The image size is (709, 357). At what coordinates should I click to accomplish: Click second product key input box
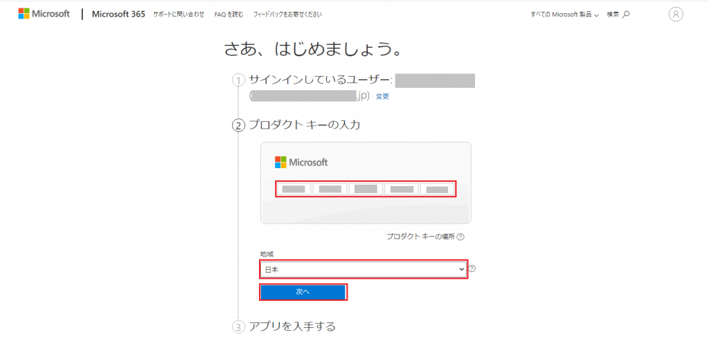pyautogui.click(x=330, y=189)
